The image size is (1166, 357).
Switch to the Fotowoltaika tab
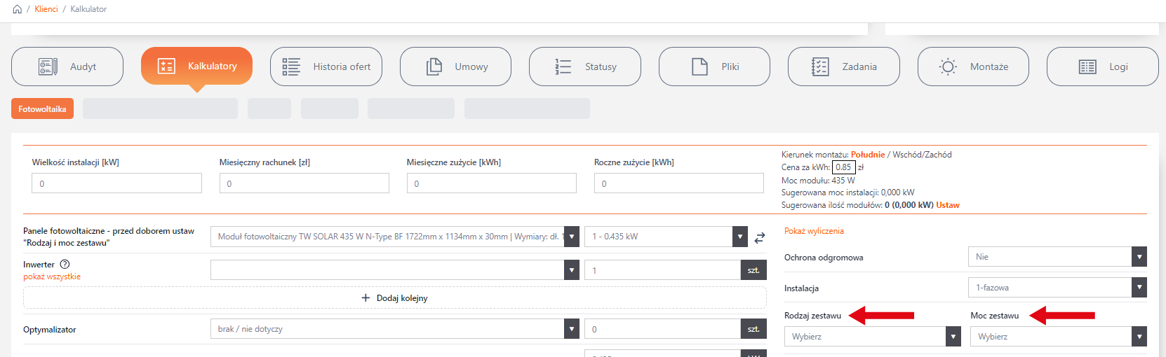[x=42, y=109]
